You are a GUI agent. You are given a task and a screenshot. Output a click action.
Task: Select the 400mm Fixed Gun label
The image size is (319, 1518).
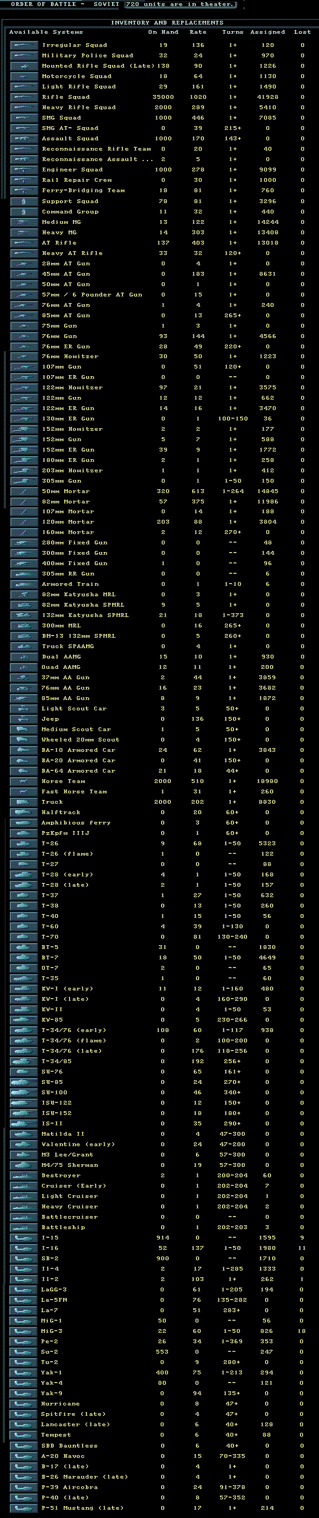(x=75, y=564)
